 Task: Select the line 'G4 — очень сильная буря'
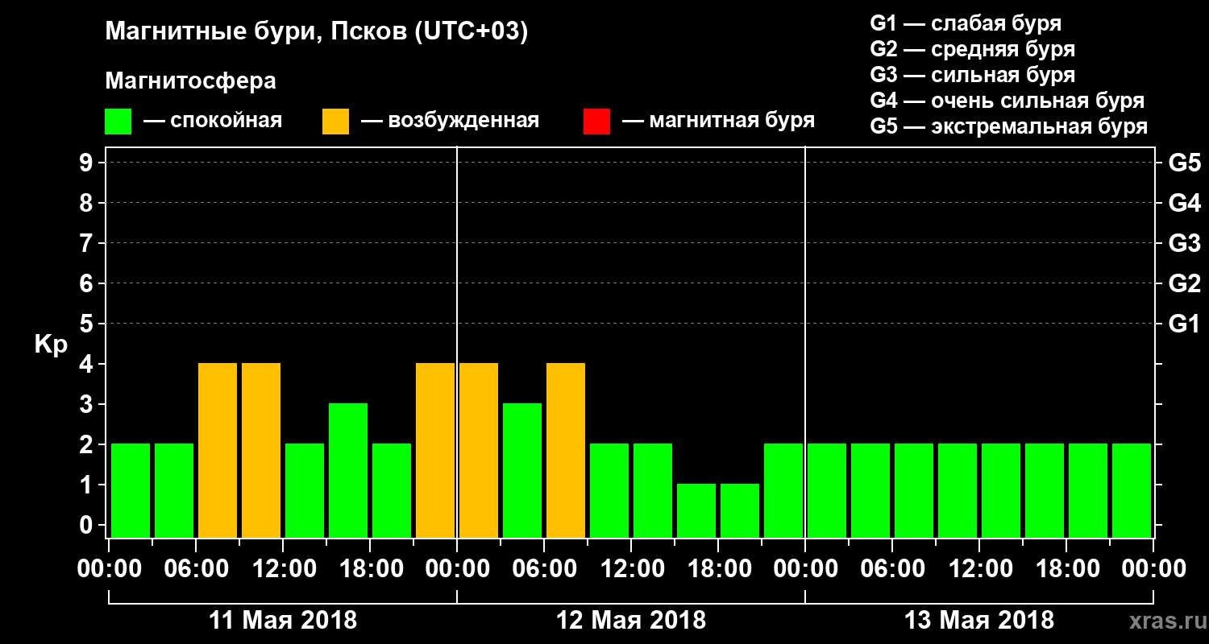point(1007,101)
